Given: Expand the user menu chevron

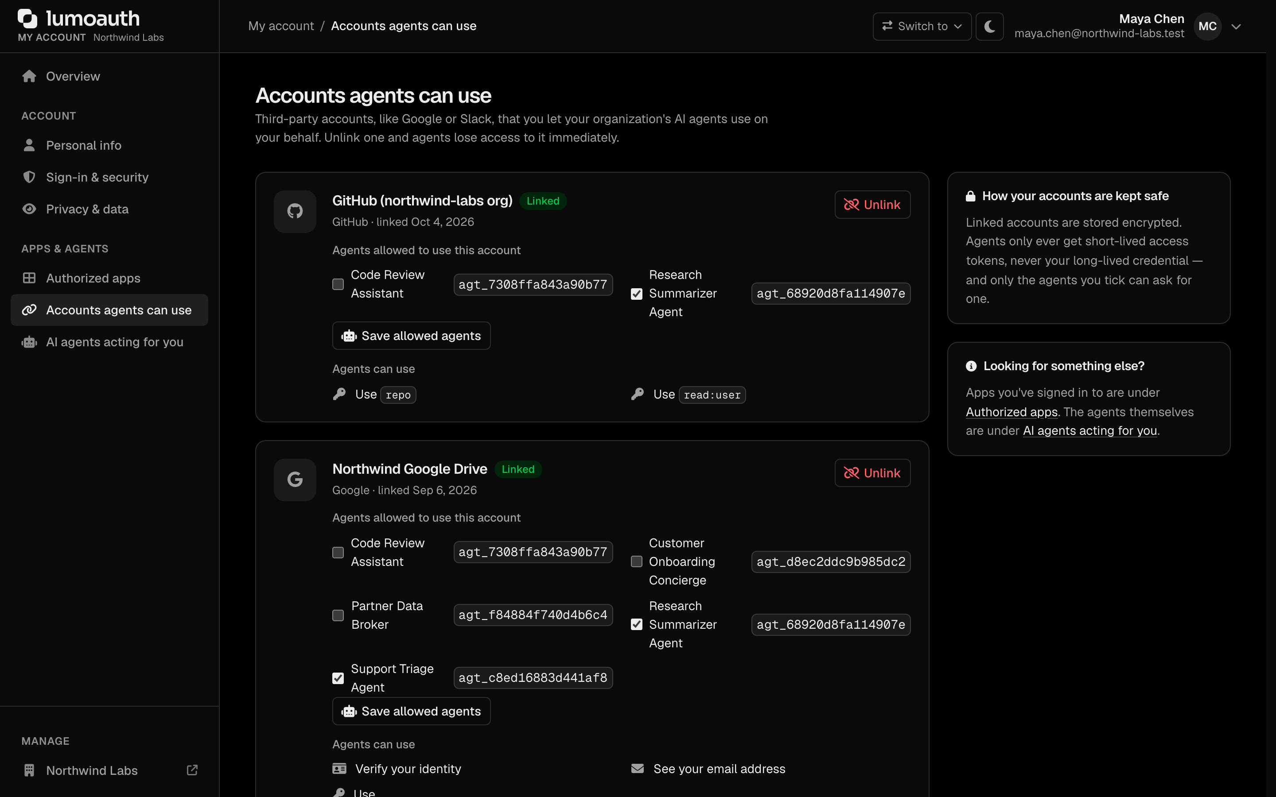Looking at the screenshot, I should pyautogui.click(x=1235, y=27).
